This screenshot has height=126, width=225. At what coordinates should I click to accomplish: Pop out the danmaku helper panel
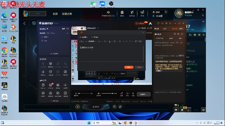[x=182, y=34]
